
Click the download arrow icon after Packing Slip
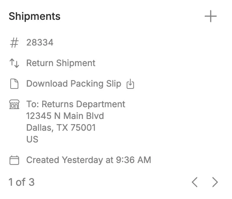[130, 84]
